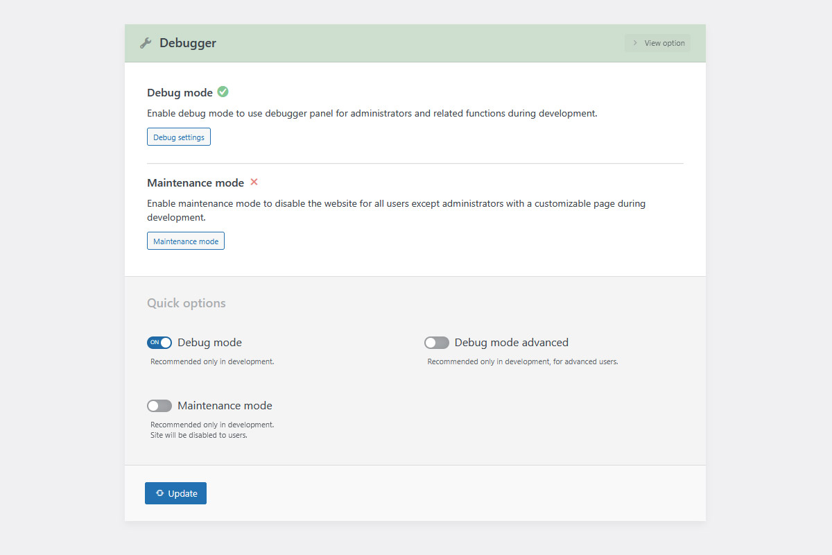The height and width of the screenshot is (555, 832).
Task: Enable the Debug mode advanced switch
Action: (x=437, y=343)
